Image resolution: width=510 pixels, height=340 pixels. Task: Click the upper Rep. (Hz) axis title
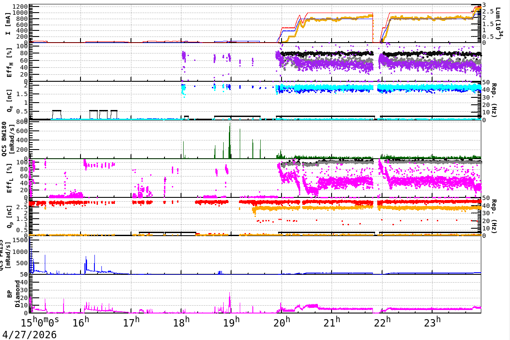(x=494, y=100)
